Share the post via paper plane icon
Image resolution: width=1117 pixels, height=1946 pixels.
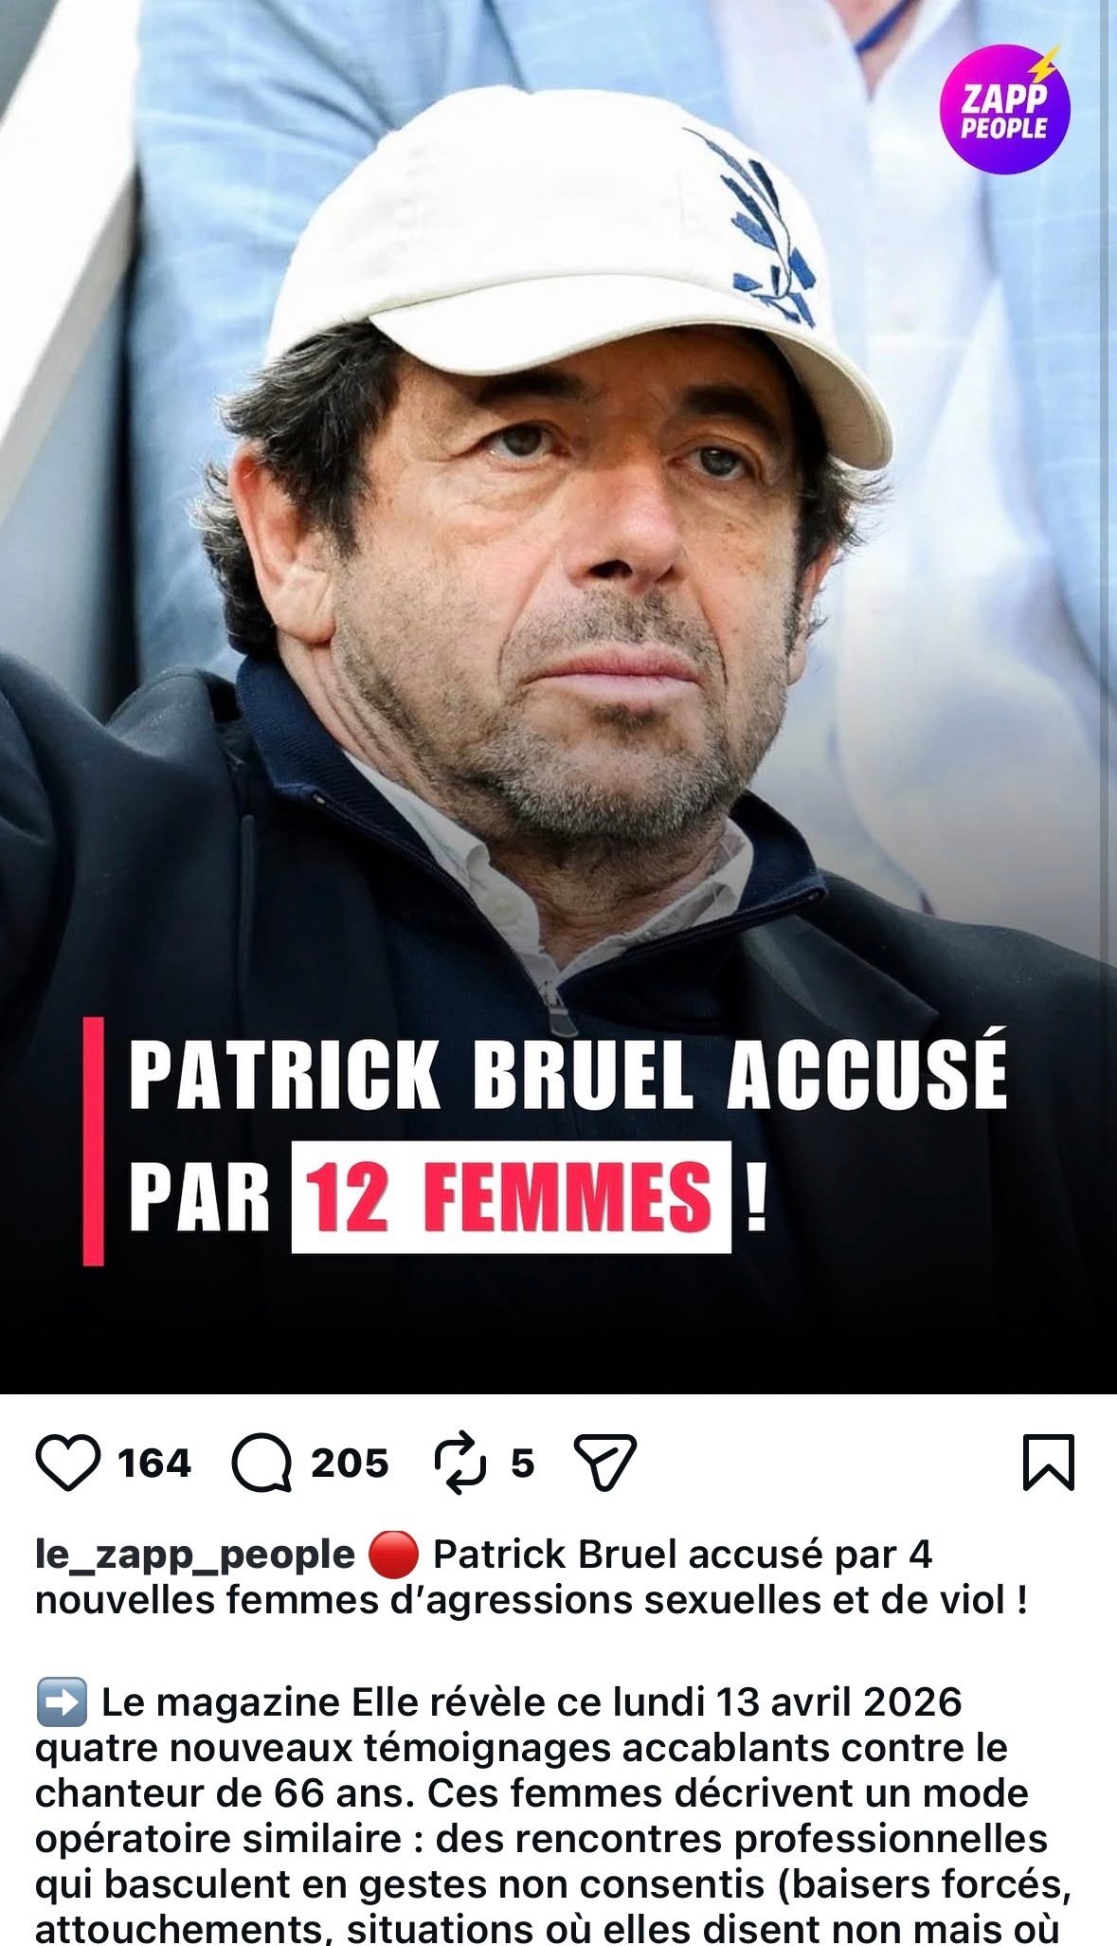click(x=604, y=1464)
